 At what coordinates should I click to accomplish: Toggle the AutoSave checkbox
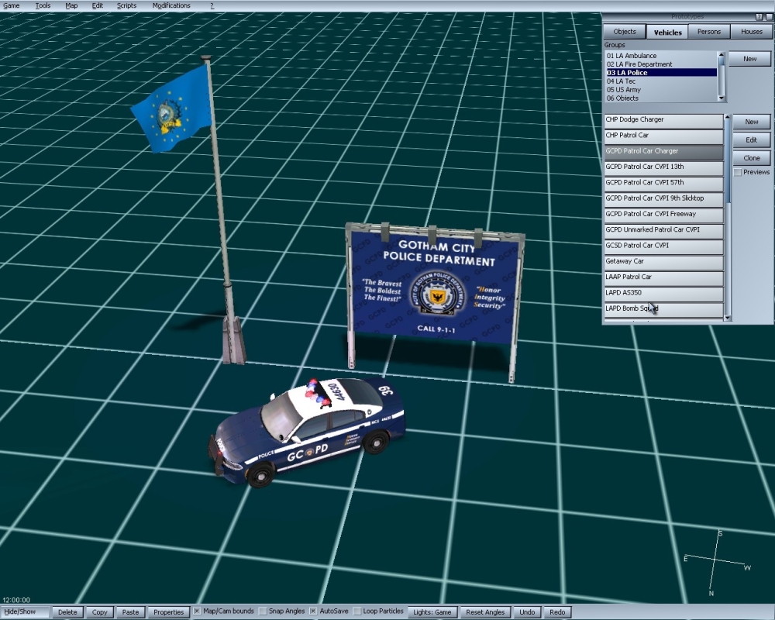click(313, 611)
